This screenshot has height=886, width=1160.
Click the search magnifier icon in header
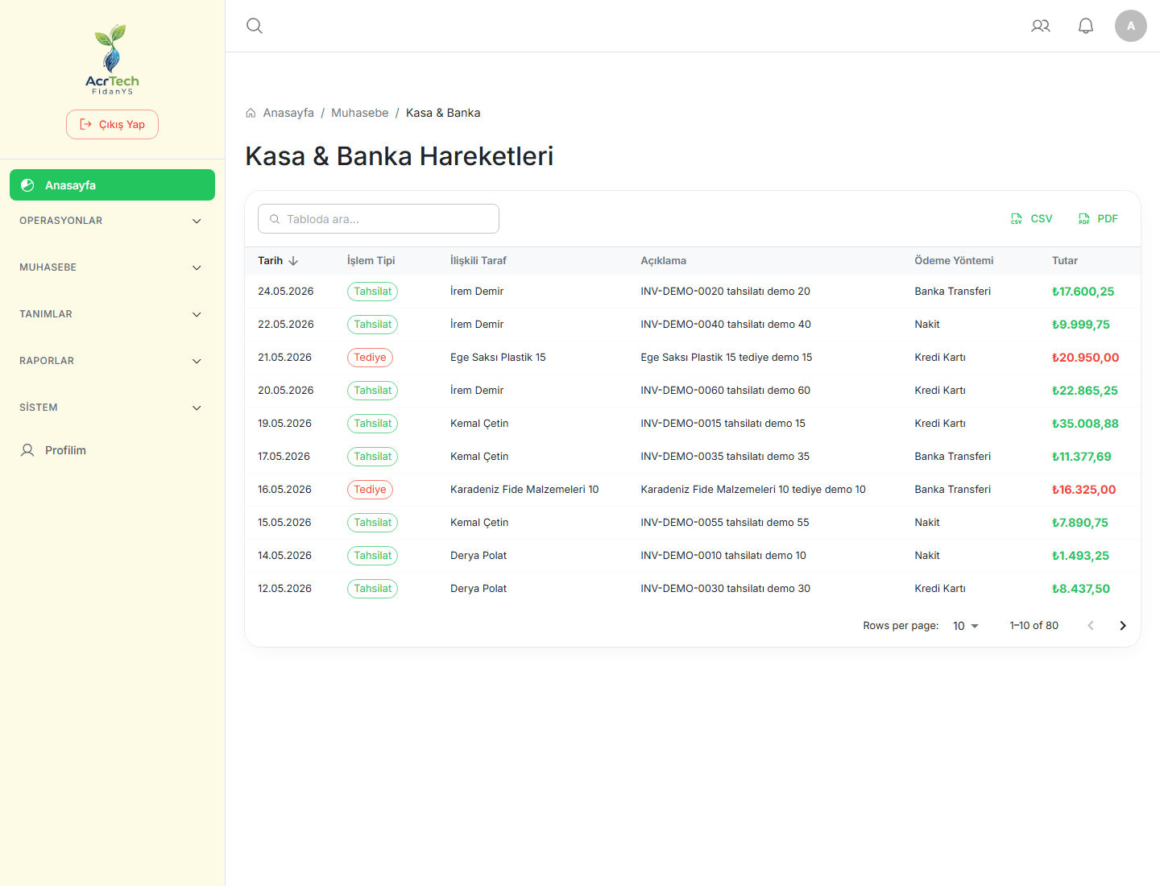click(255, 26)
